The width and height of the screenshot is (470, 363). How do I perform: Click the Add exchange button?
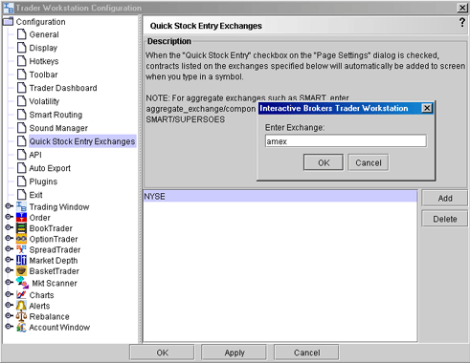tap(445, 198)
